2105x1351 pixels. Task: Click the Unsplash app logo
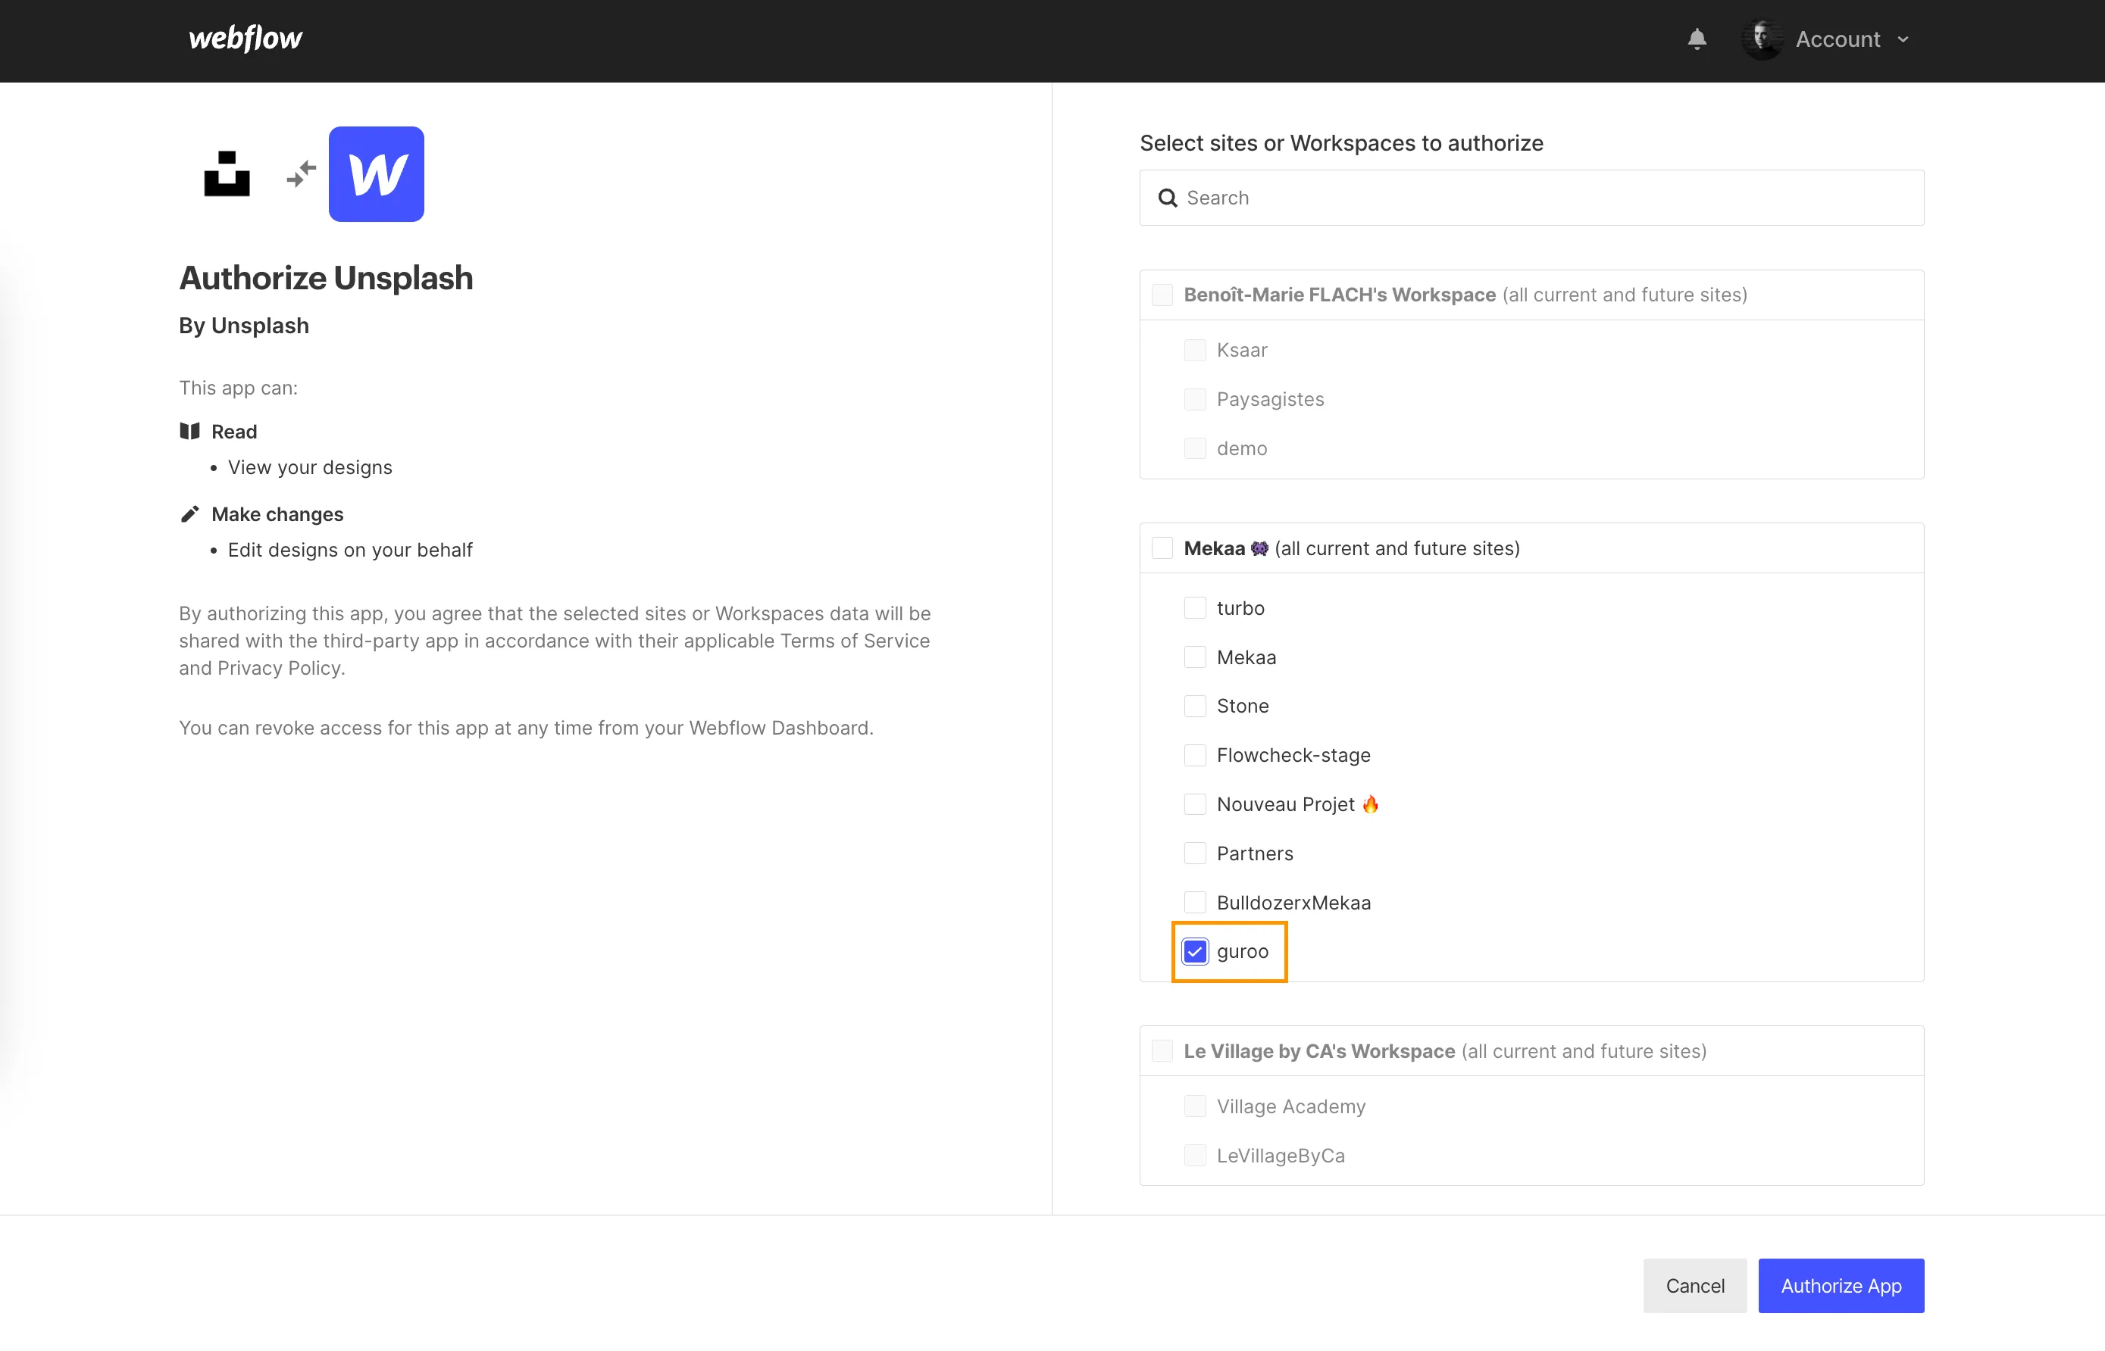click(227, 173)
